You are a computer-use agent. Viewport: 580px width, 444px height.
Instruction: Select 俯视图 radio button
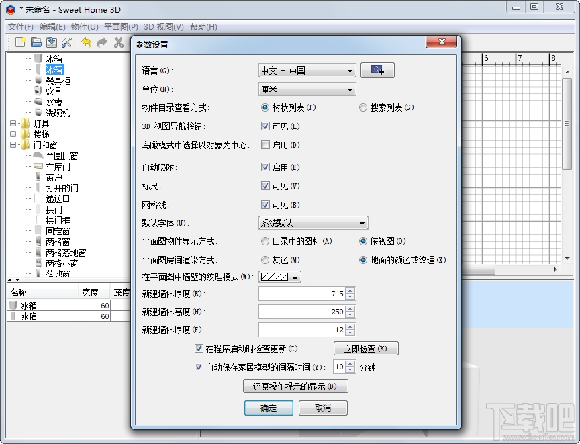pyautogui.click(x=363, y=242)
